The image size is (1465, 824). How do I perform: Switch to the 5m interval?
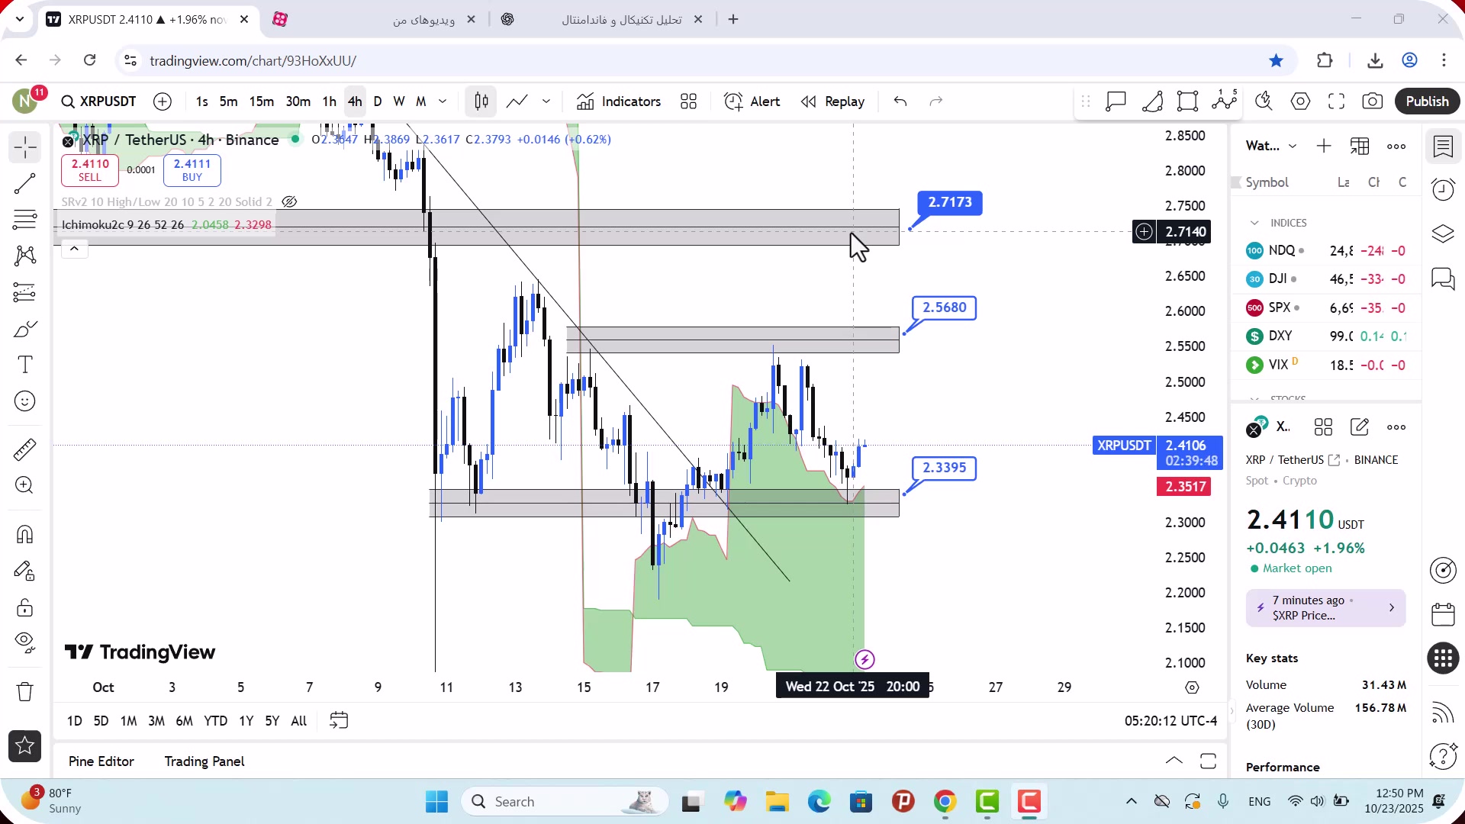tap(228, 101)
